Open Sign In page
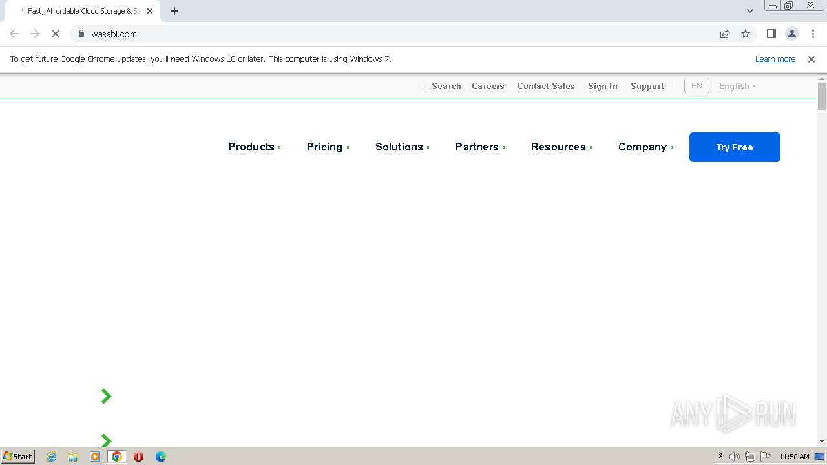 603,86
